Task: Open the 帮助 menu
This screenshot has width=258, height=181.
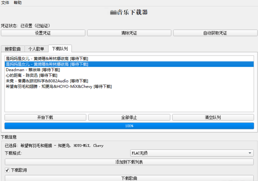Action: click(x=18, y=3)
